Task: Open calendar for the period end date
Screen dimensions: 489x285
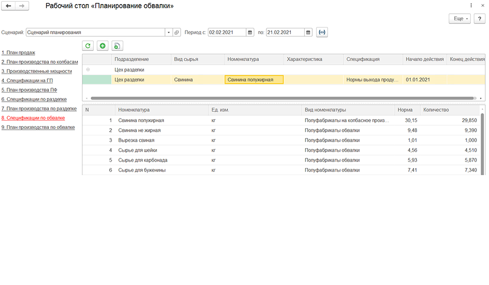Action: (x=308, y=33)
